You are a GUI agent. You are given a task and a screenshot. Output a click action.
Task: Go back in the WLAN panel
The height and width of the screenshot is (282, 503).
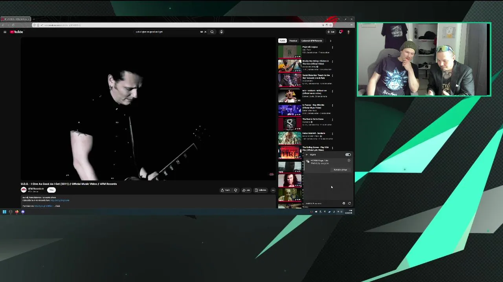click(x=307, y=155)
